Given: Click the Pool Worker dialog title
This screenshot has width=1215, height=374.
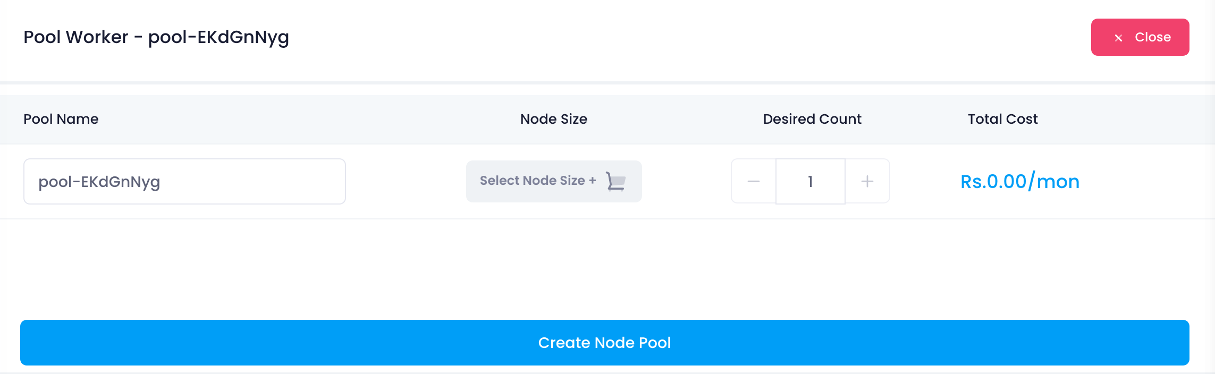Looking at the screenshot, I should point(156,37).
